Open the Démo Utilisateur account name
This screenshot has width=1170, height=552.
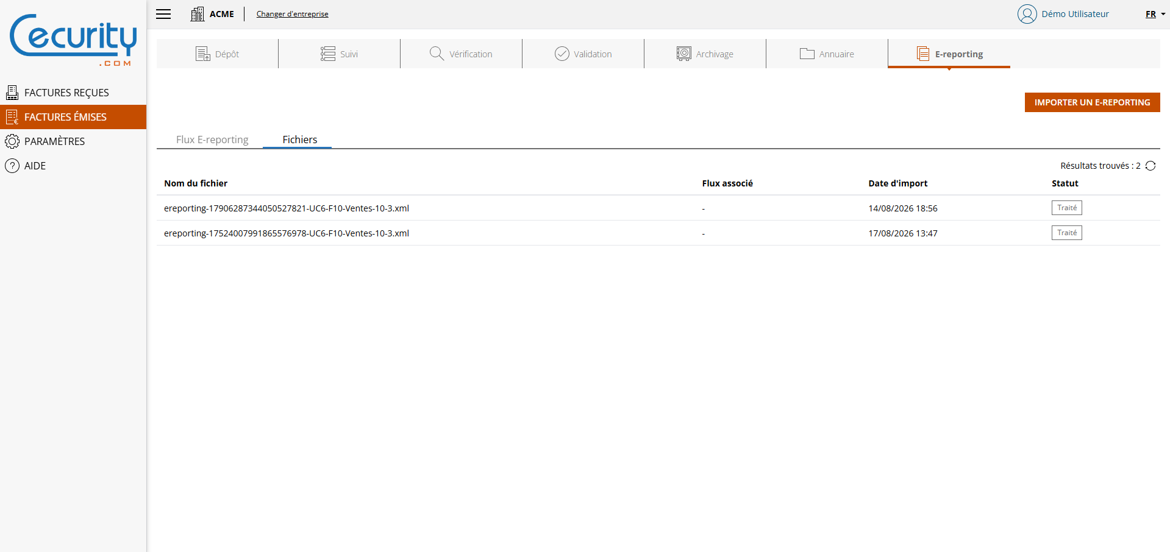(1075, 14)
